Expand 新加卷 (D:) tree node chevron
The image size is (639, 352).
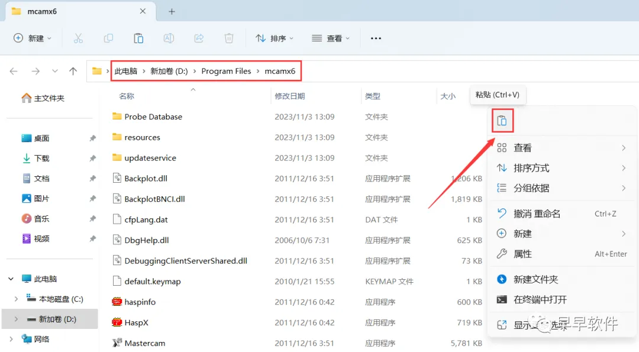[16, 319]
